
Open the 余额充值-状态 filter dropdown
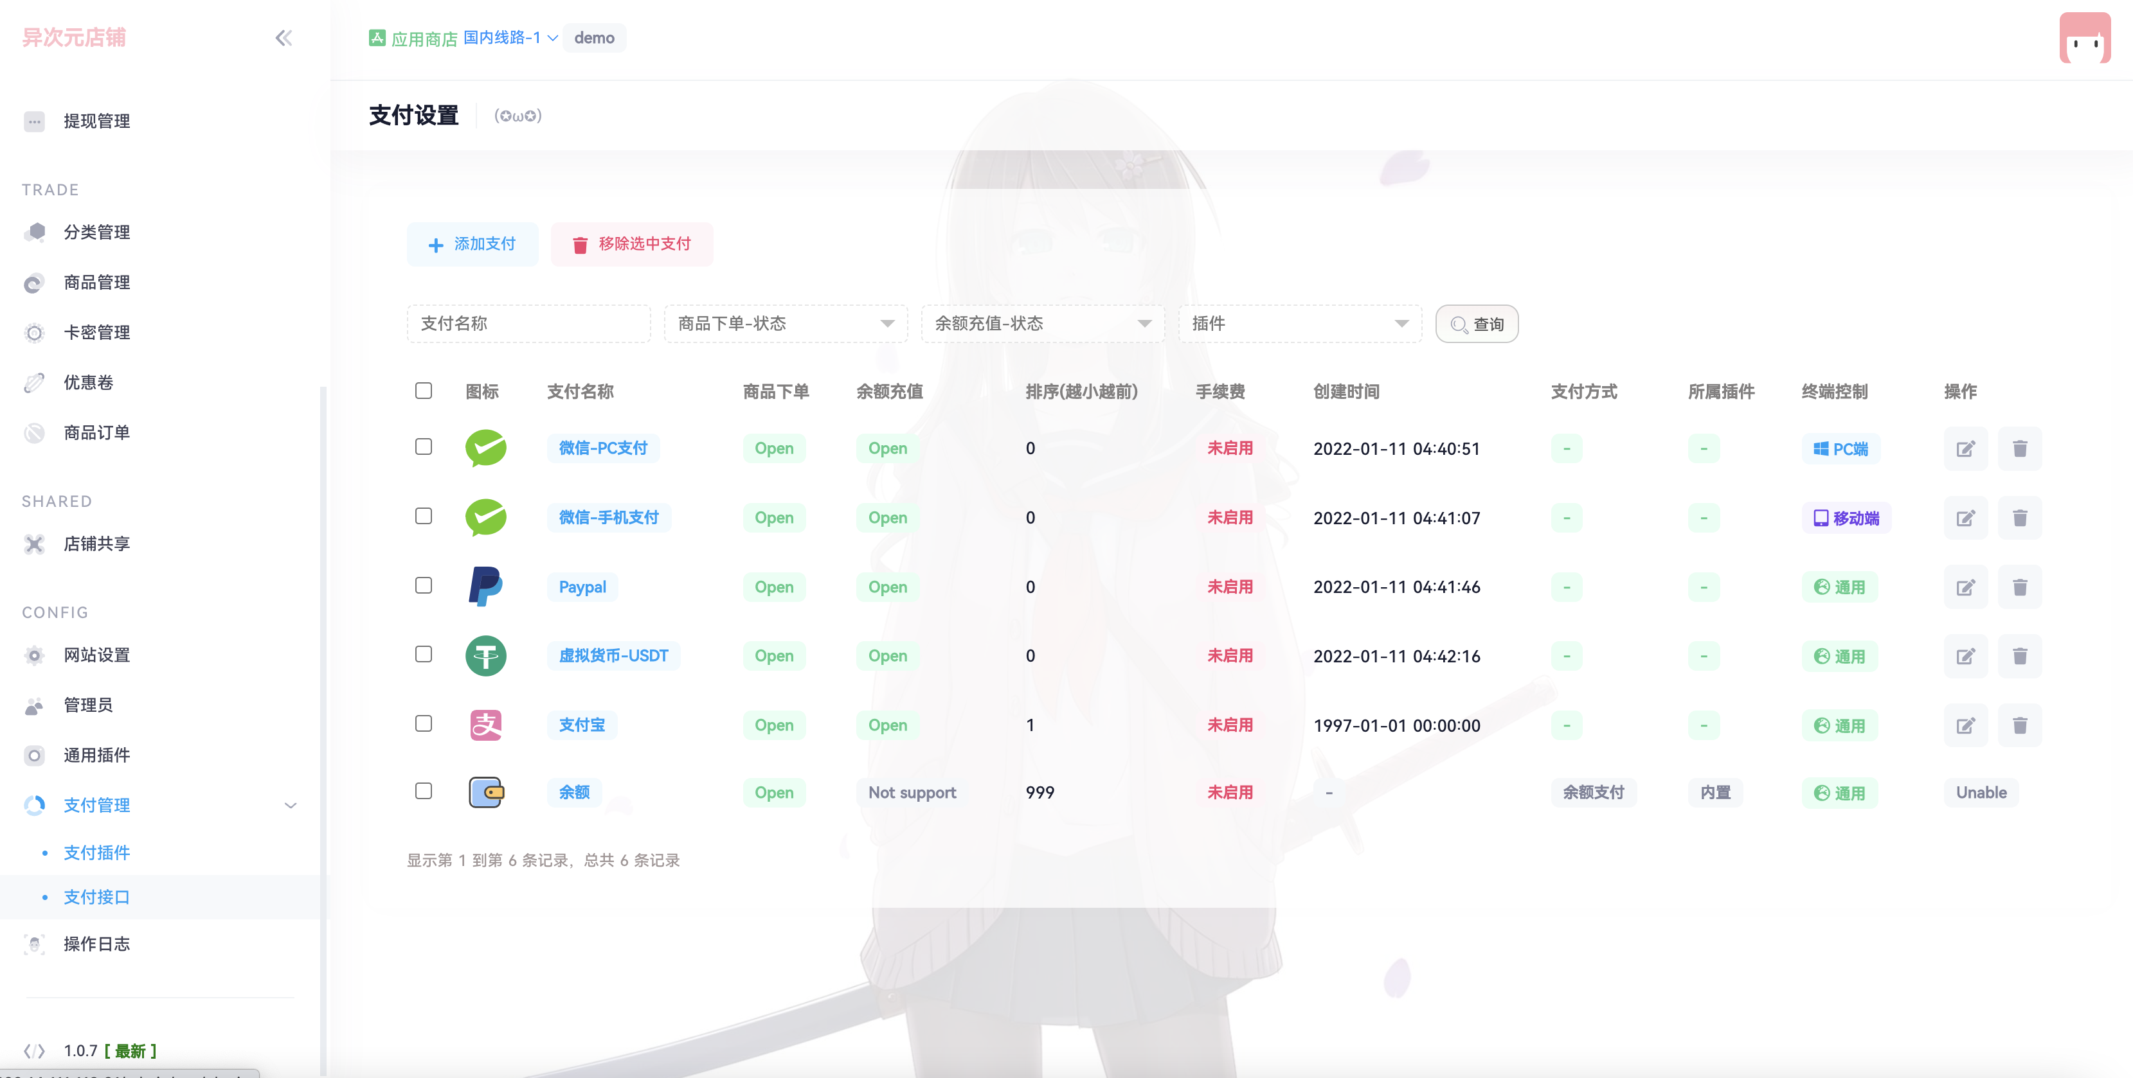click(x=1043, y=324)
